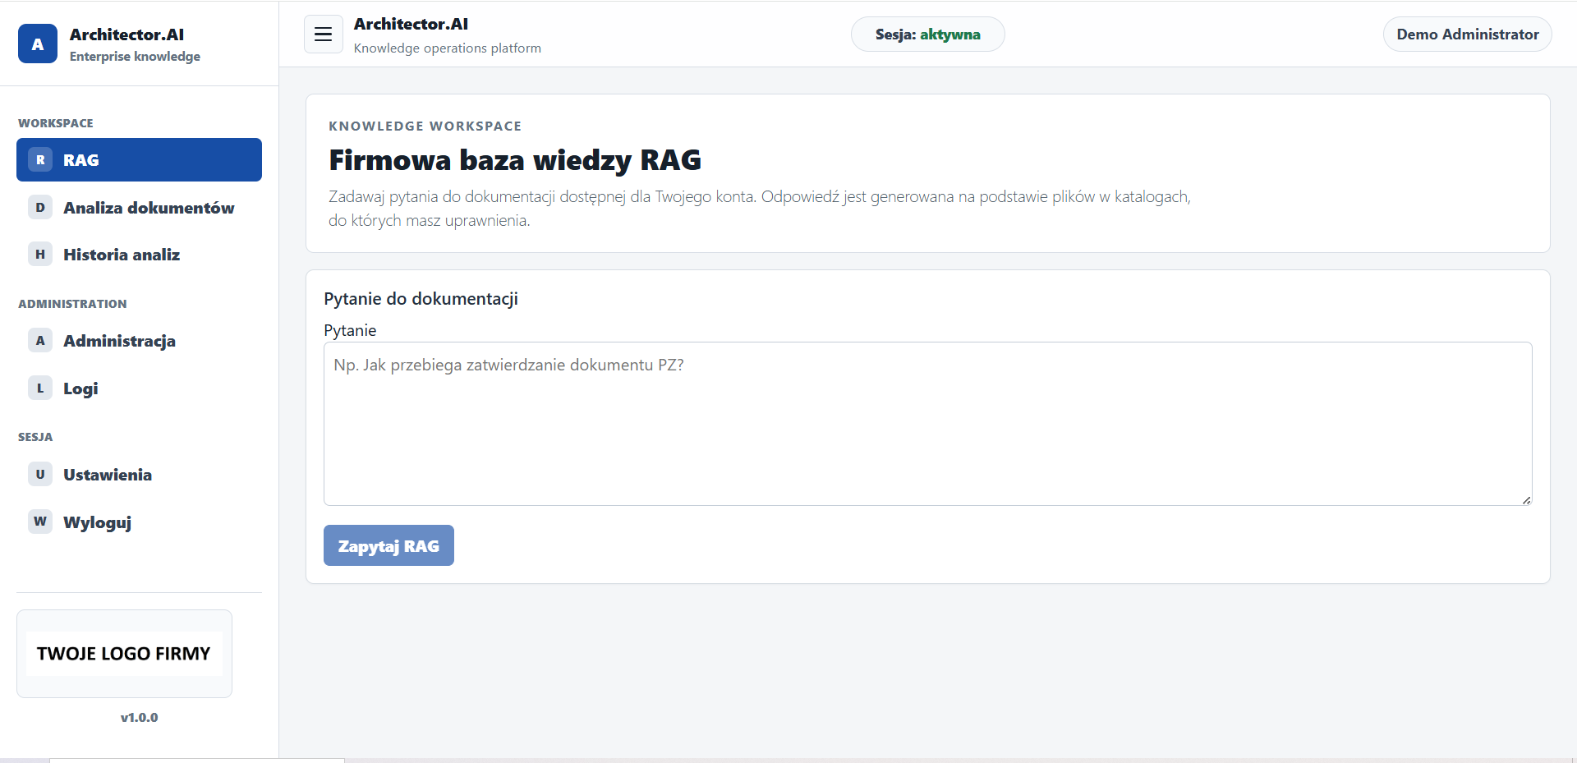Click the Architector.AI header title
The width and height of the screenshot is (1577, 763).
pos(411,24)
